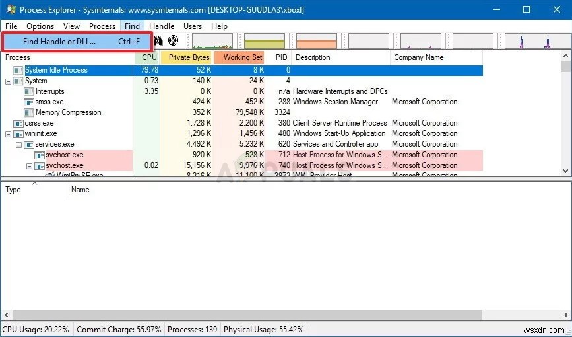The image size is (572, 337).
Task: Open the File menu
Action: pyautogui.click(x=11, y=26)
